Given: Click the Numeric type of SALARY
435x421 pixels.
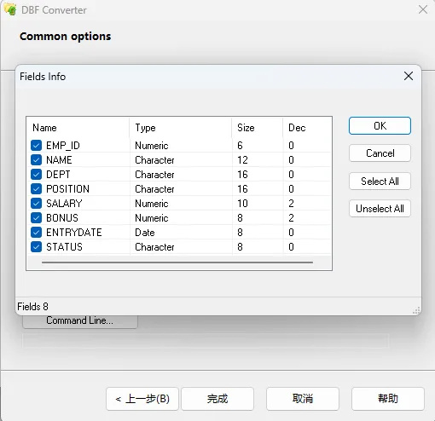Looking at the screenshot, I should 152,204.
